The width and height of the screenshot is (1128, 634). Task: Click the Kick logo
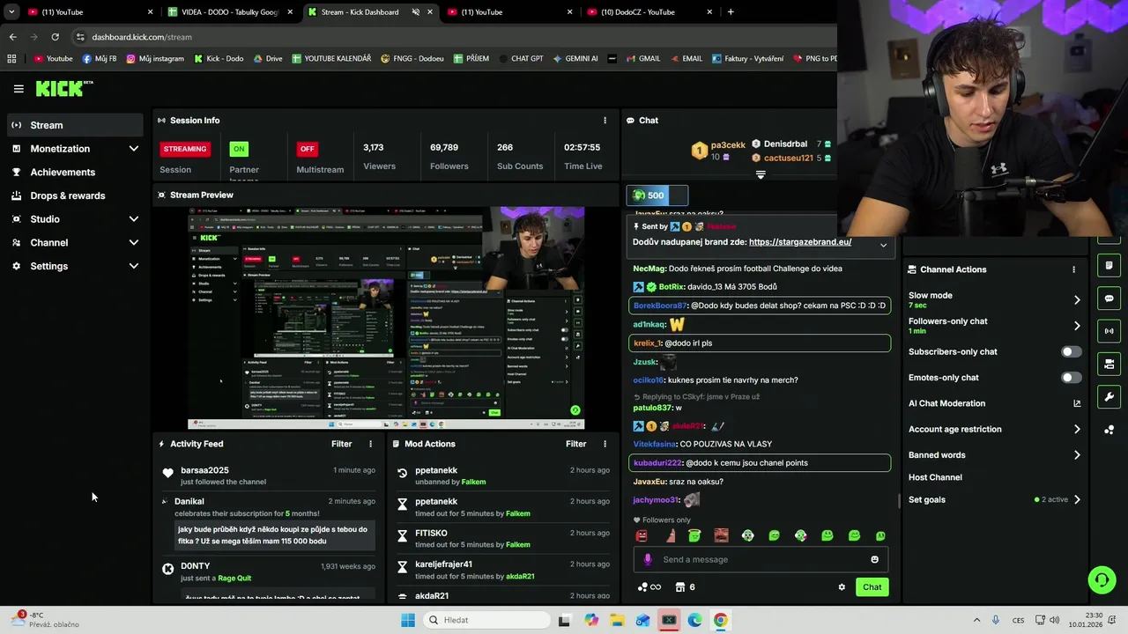pos(63,88)
